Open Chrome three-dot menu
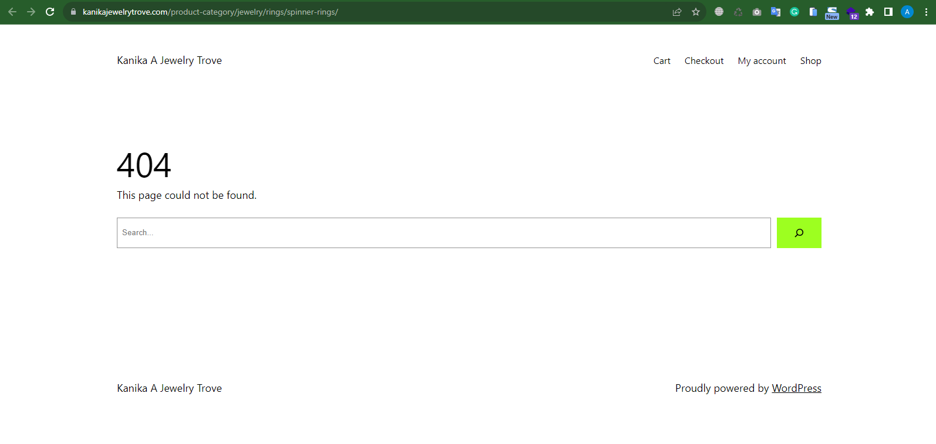The width and height of the screenshot is (936, 444). [926, 12]
